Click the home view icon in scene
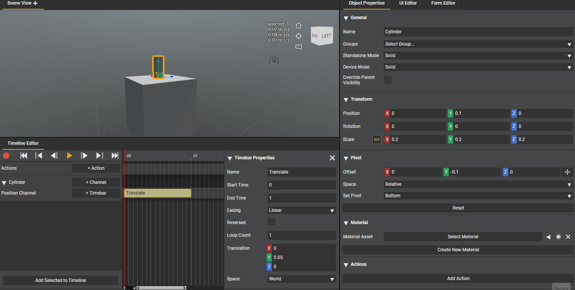The height and width of the screenshot is (290, 575). (x=299, y=26)
